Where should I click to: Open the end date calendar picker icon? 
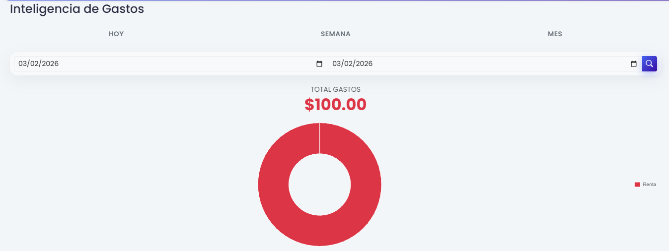pos(633,64)
